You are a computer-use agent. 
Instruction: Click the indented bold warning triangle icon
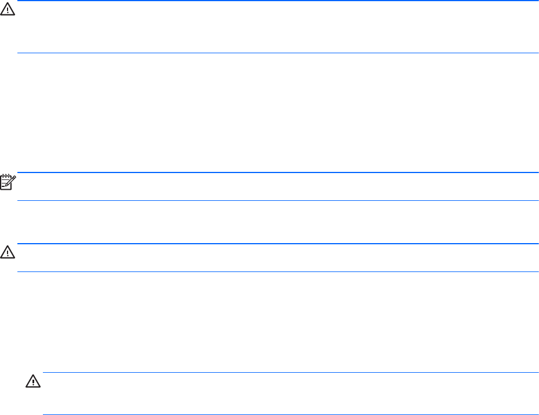coord(32,383)
